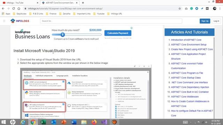This screenshot has width=223, height=125.
Task: Open Outlook from the taskbar
Action: 53,122
